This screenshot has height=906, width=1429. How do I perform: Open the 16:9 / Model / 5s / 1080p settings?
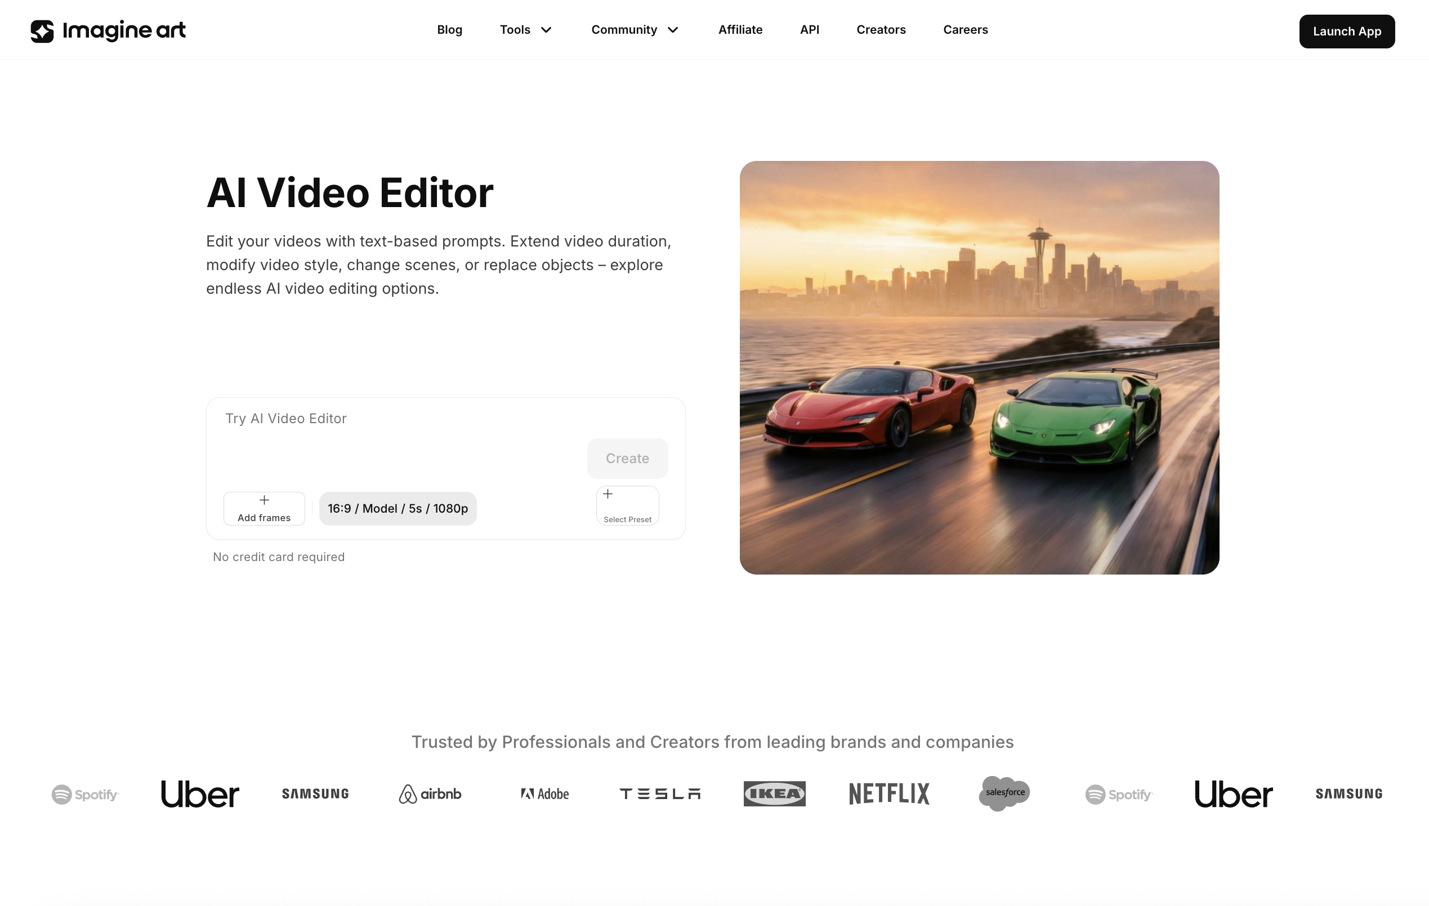click(x=398, y=509)
